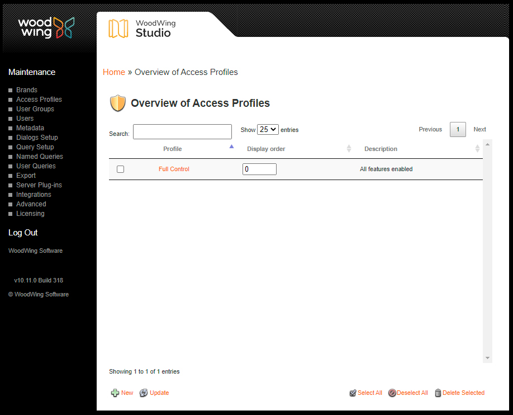Click the Update icon at bottom
Screen dimensions: 513x415
(144, 393)
